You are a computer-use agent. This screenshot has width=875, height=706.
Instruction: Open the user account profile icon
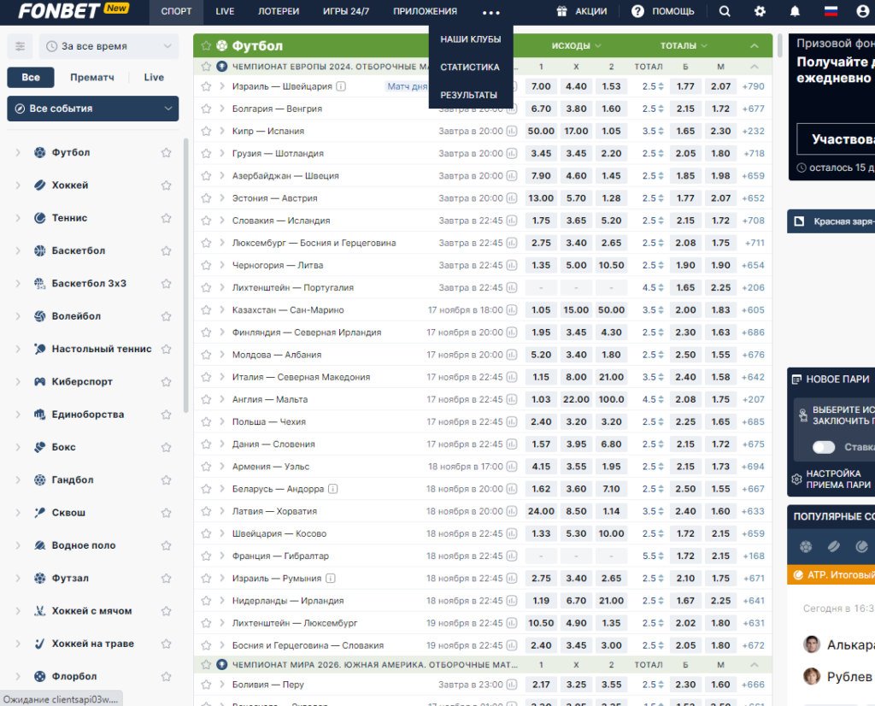point(863,11)
